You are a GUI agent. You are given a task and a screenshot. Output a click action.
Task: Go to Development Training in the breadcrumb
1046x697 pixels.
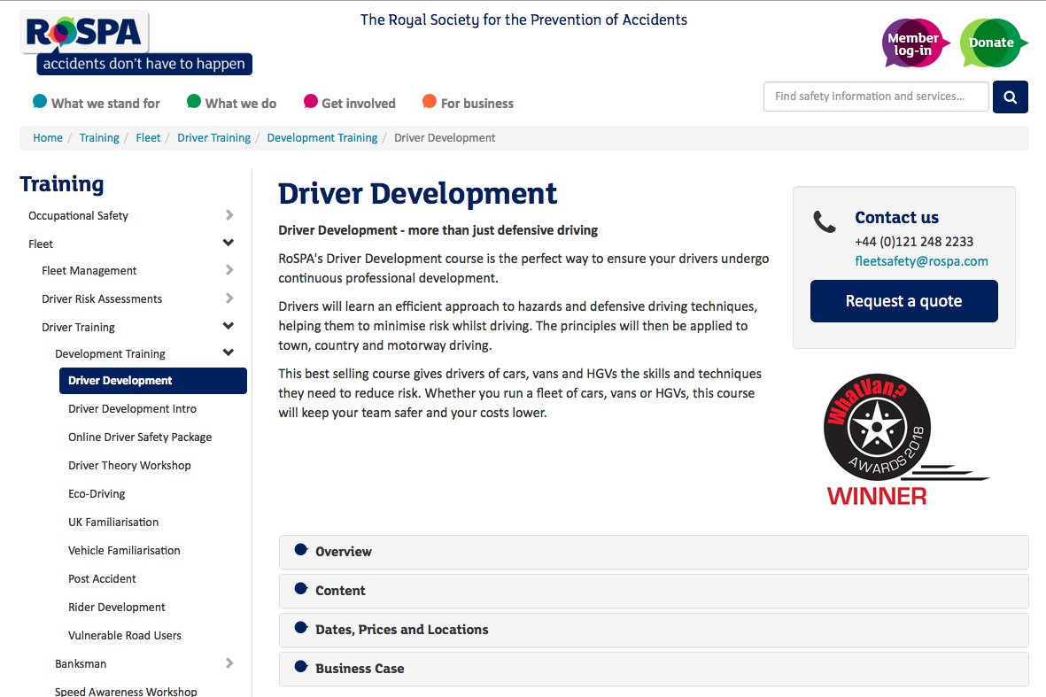click(322, 138)
